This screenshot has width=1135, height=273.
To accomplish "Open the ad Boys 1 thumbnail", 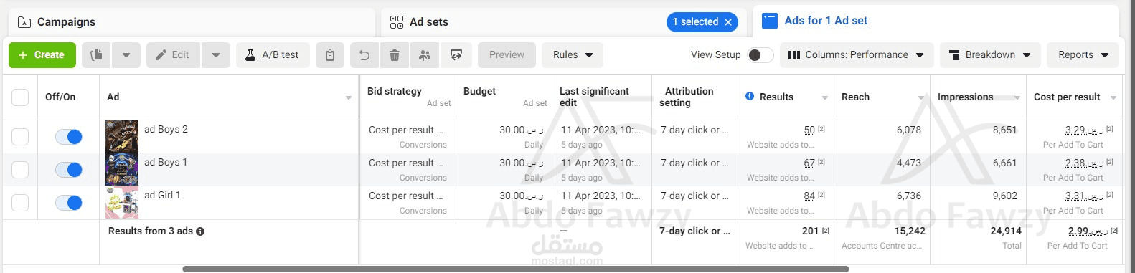I will click(122, 170).
